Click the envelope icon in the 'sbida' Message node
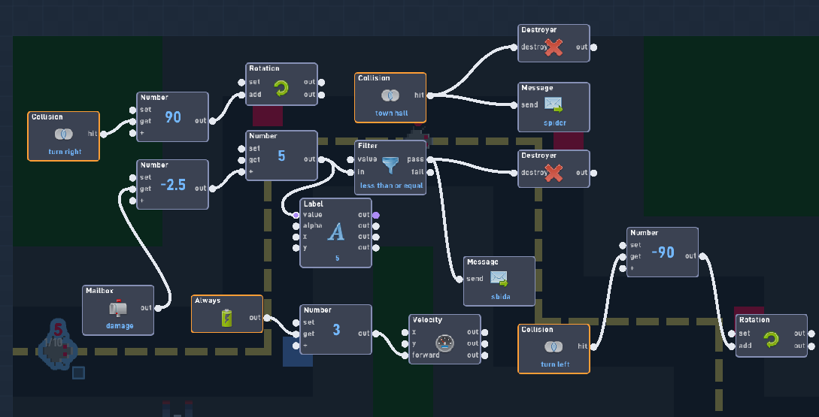Image resolution: width=819 pixels, height=417 pixels. pyautogui.click(x=499, y=279)
